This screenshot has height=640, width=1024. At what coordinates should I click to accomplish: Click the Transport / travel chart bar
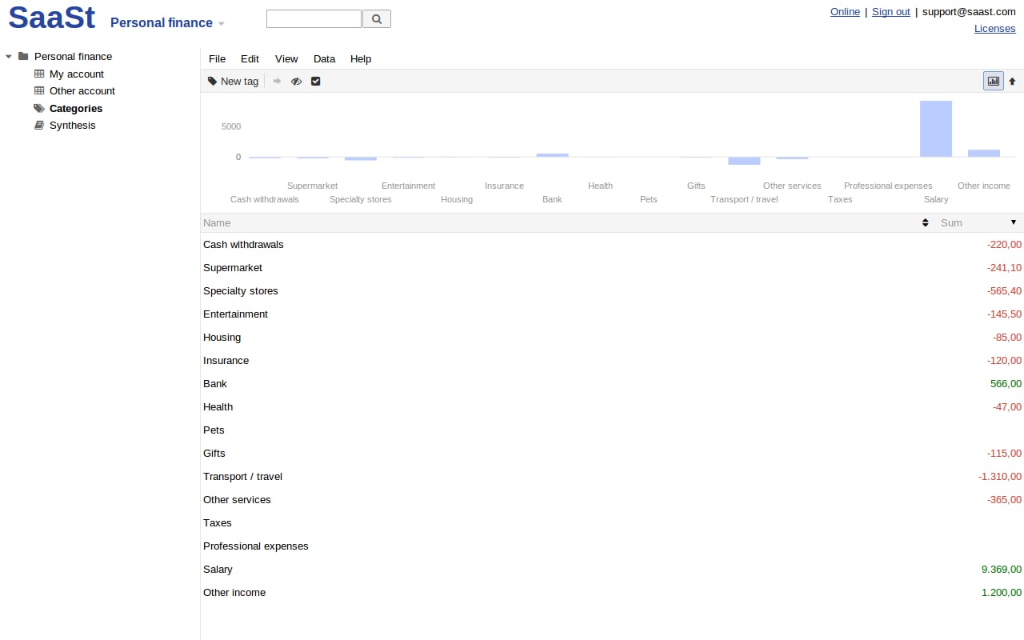coord(744,161)
